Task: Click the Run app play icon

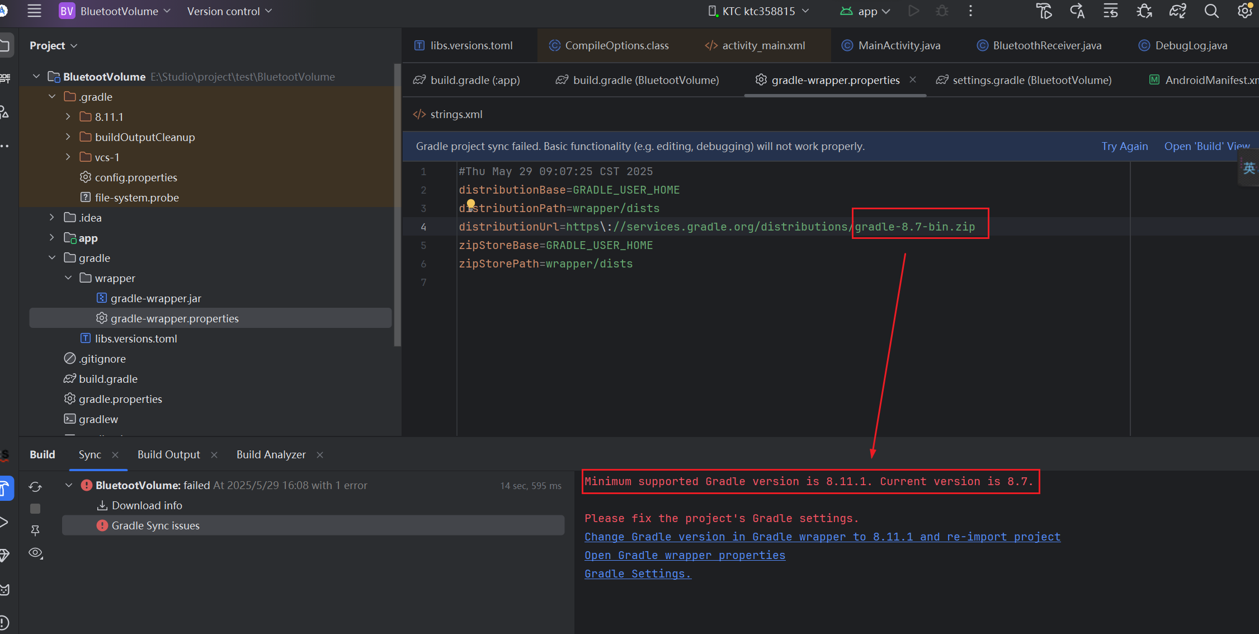Action: pyautogui.click(x=913, y=11)
